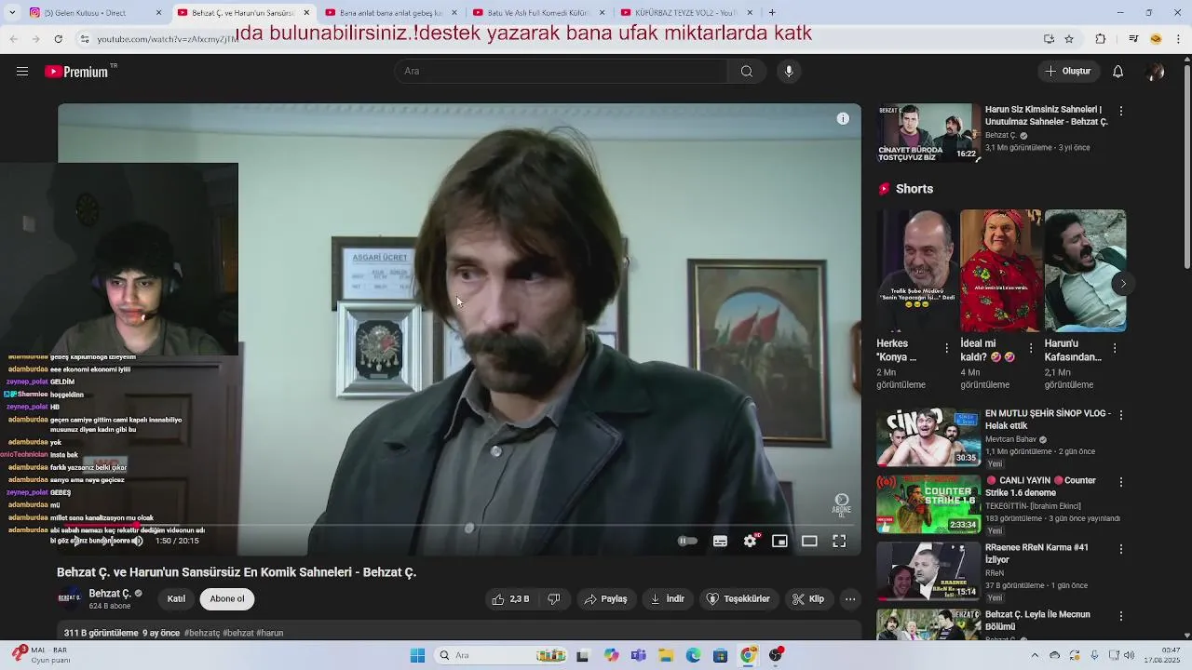1192x670 pixels.
Task: Open Harun Siz Kimsiniz Sahneleri thumbnail
Action: click(927, 133)
